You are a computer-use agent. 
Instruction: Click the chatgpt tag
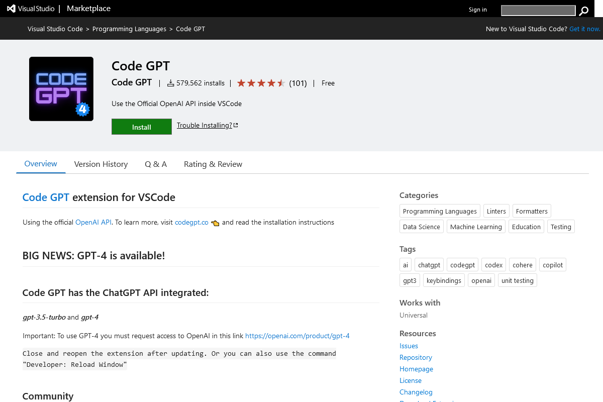point(429,265)
